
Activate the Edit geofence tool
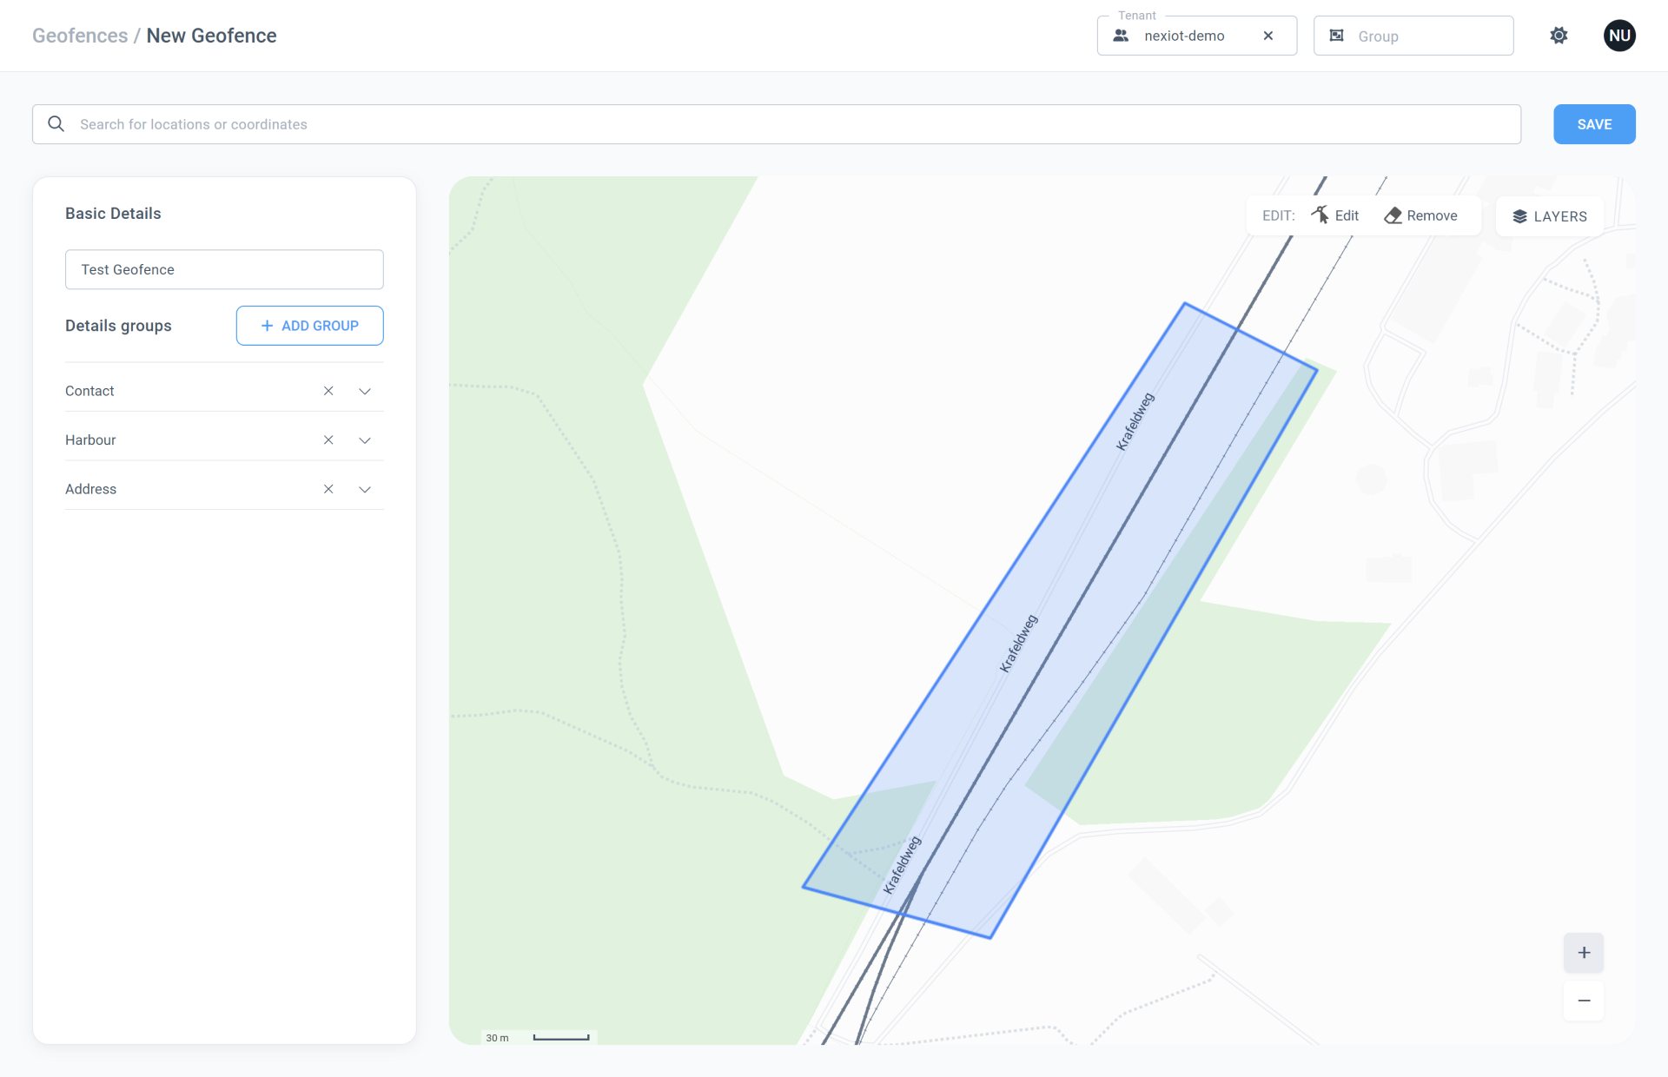pos(1335,215)
